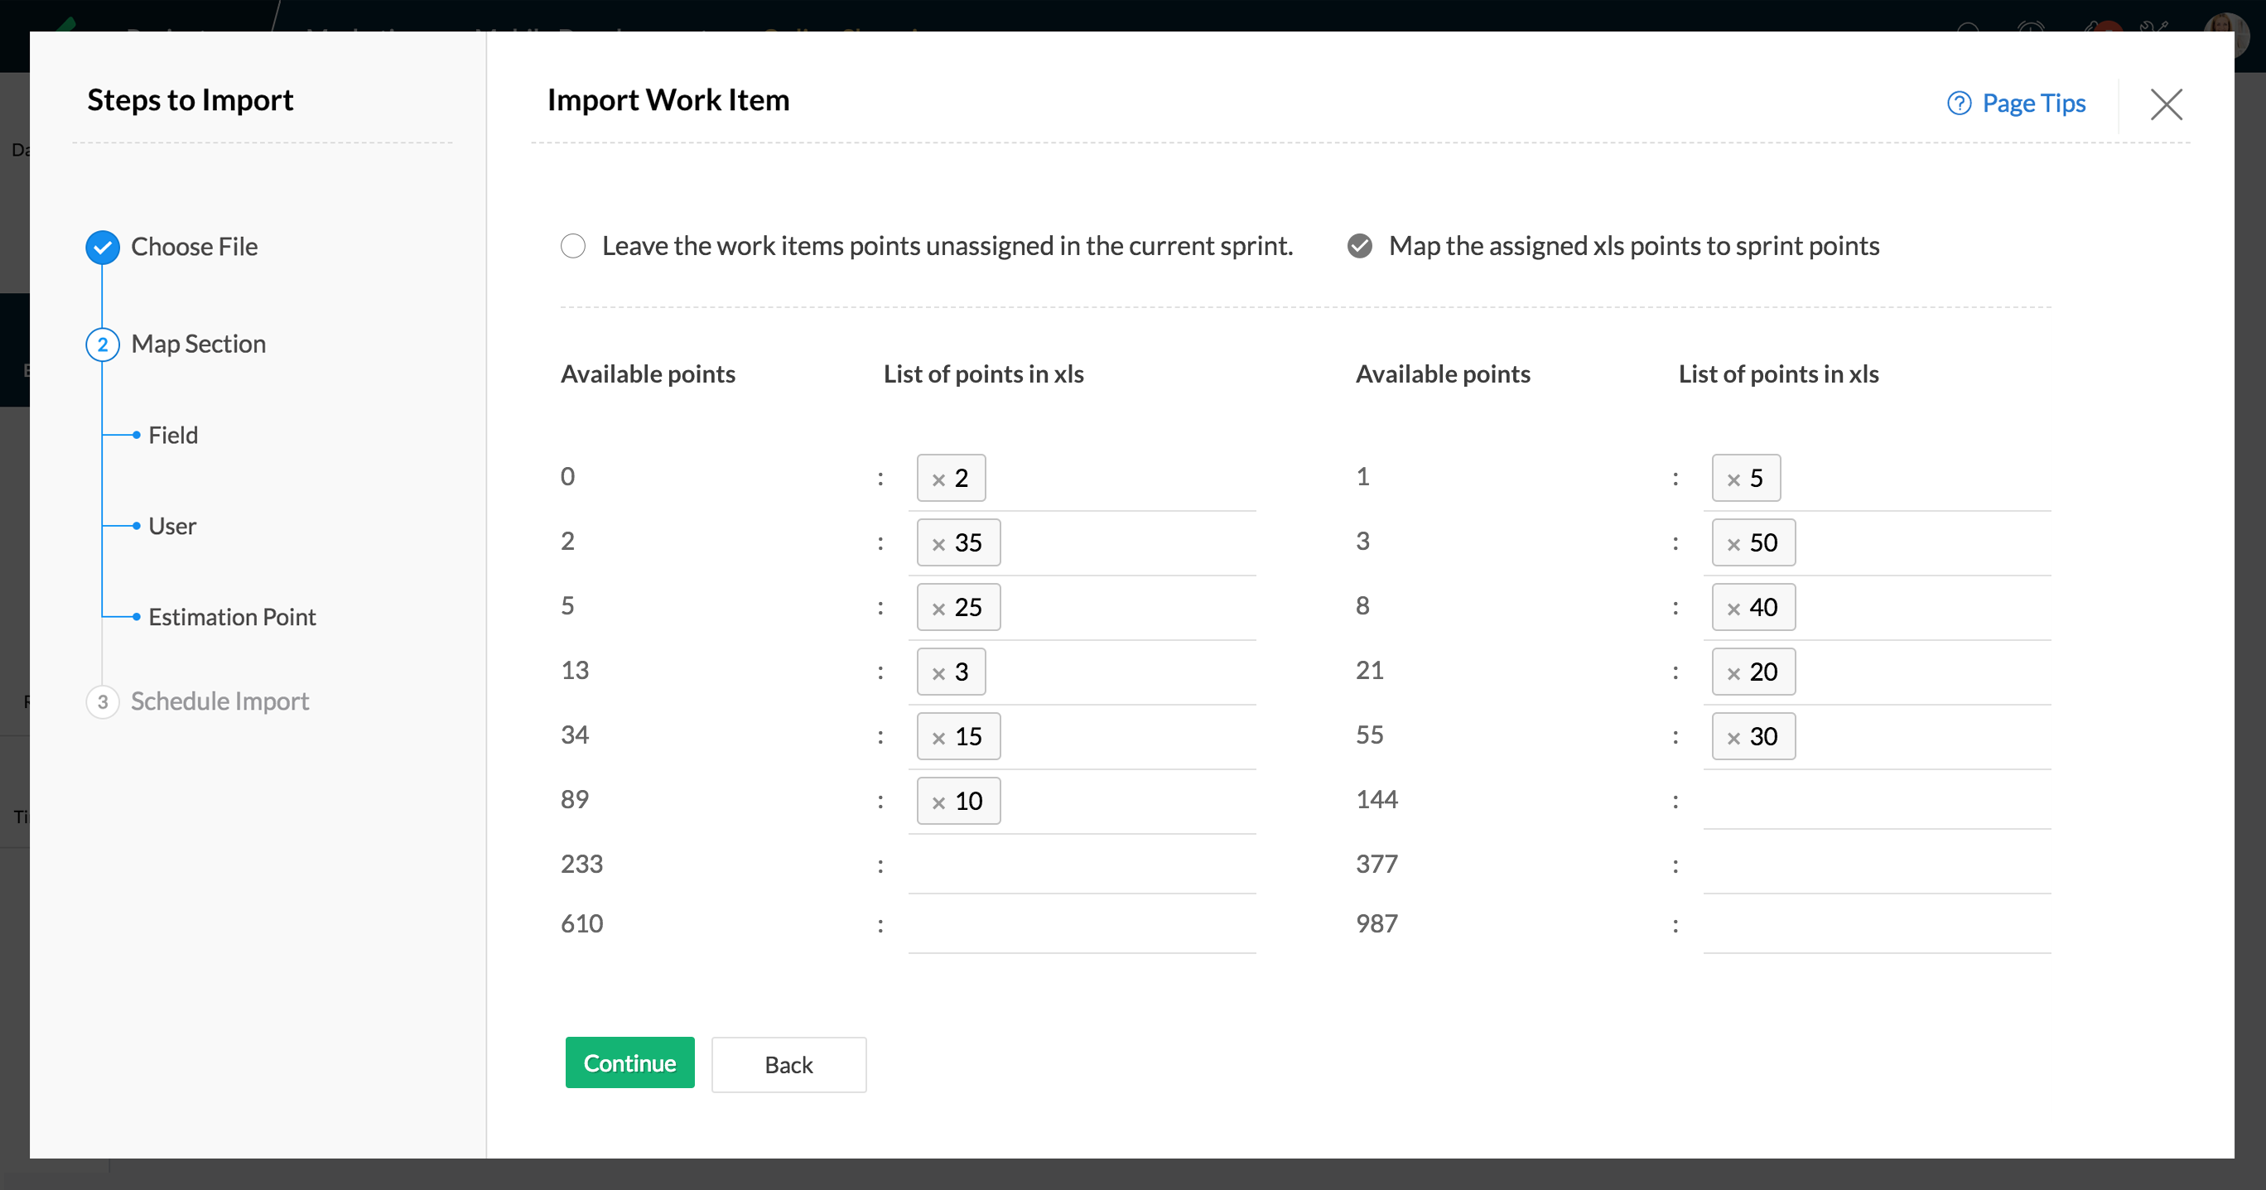Open points list for available point 233
Screen dimensions: 2266x1190
(1081, 865)
